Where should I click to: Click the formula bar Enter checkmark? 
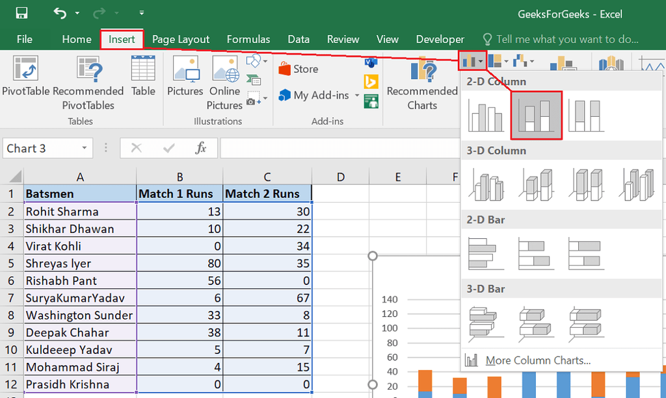tap(168, 148)
